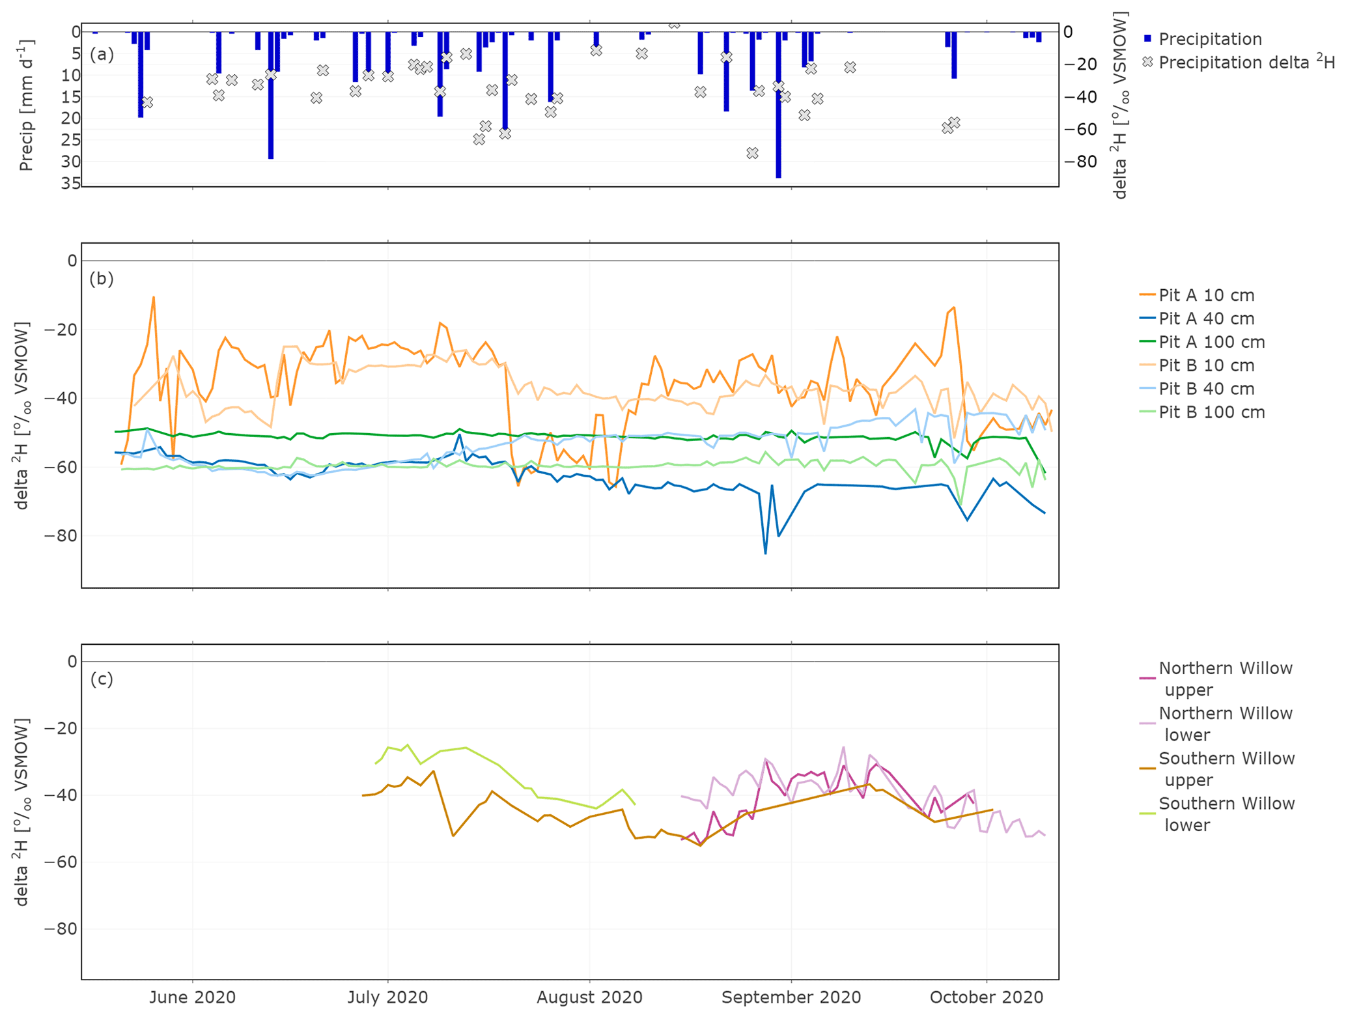Click the August 2020 axis label
The width and height of the screenshot is (1346, 1018).
589,997
